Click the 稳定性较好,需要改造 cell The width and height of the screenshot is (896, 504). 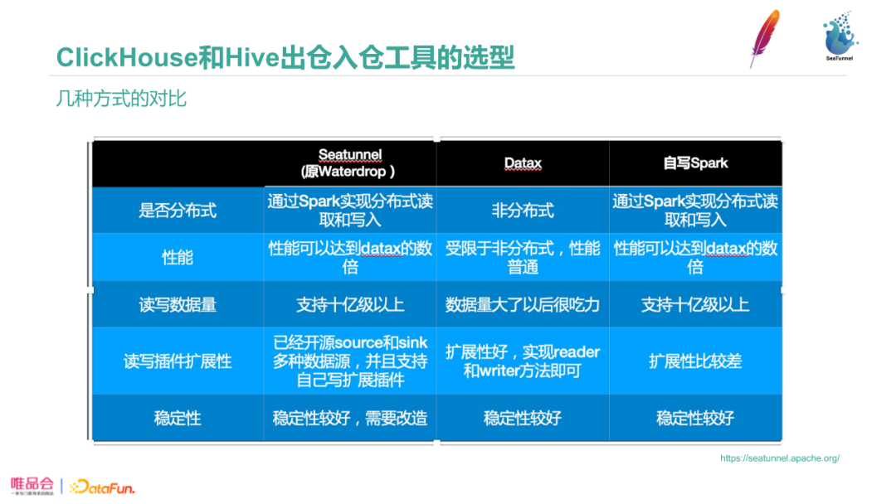(350, 418)
